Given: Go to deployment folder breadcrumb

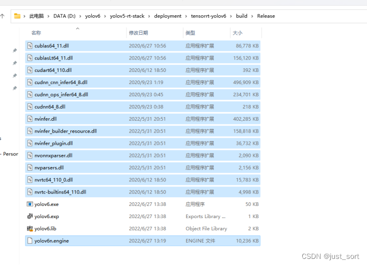Looking at the screenshot, I should point(168,16).
